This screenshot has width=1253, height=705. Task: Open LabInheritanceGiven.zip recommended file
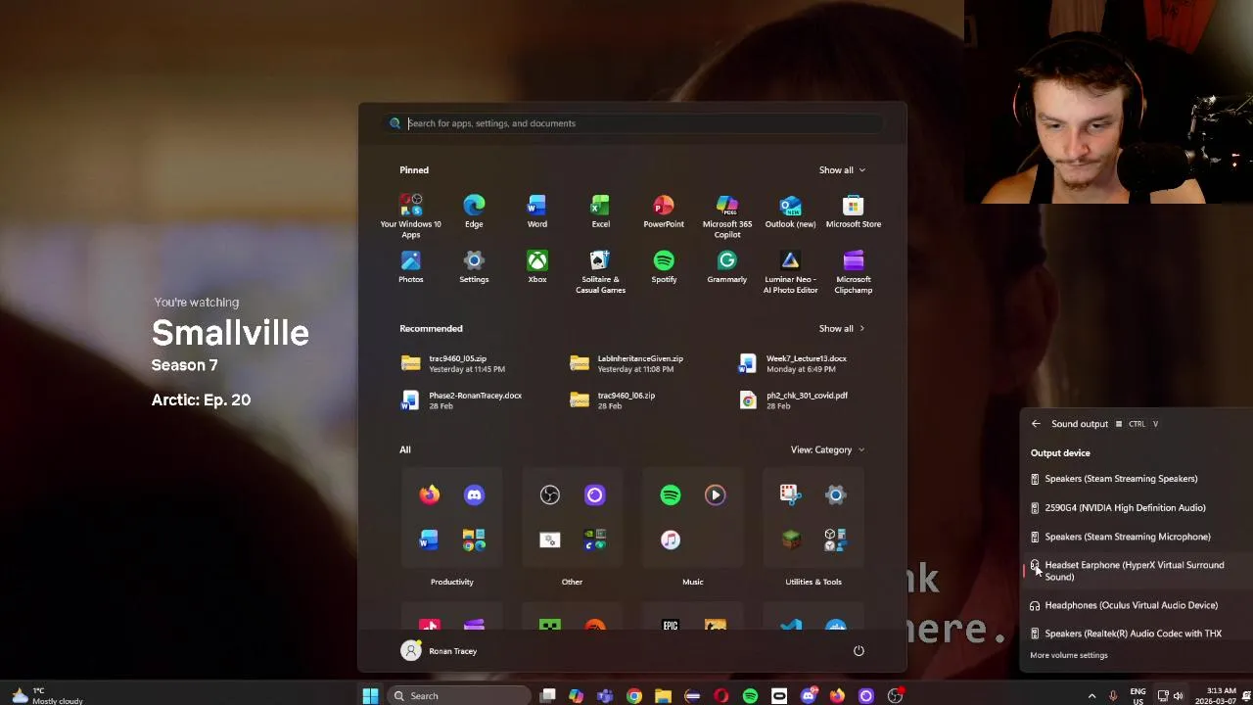(x=626, y=364)
